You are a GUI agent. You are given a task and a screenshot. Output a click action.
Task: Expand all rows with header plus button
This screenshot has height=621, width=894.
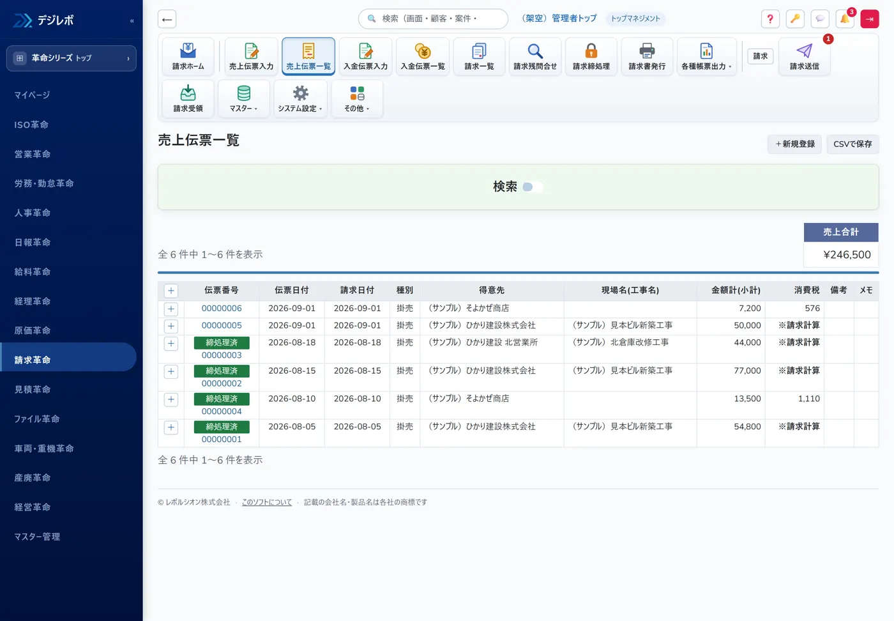171,291
